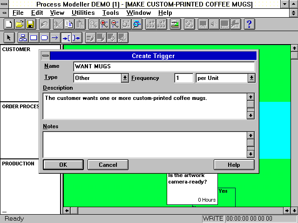Viewport: 298px width, 223px height.
Task: Click the Zoom In magnifier icon
Action: pos(104,24)
